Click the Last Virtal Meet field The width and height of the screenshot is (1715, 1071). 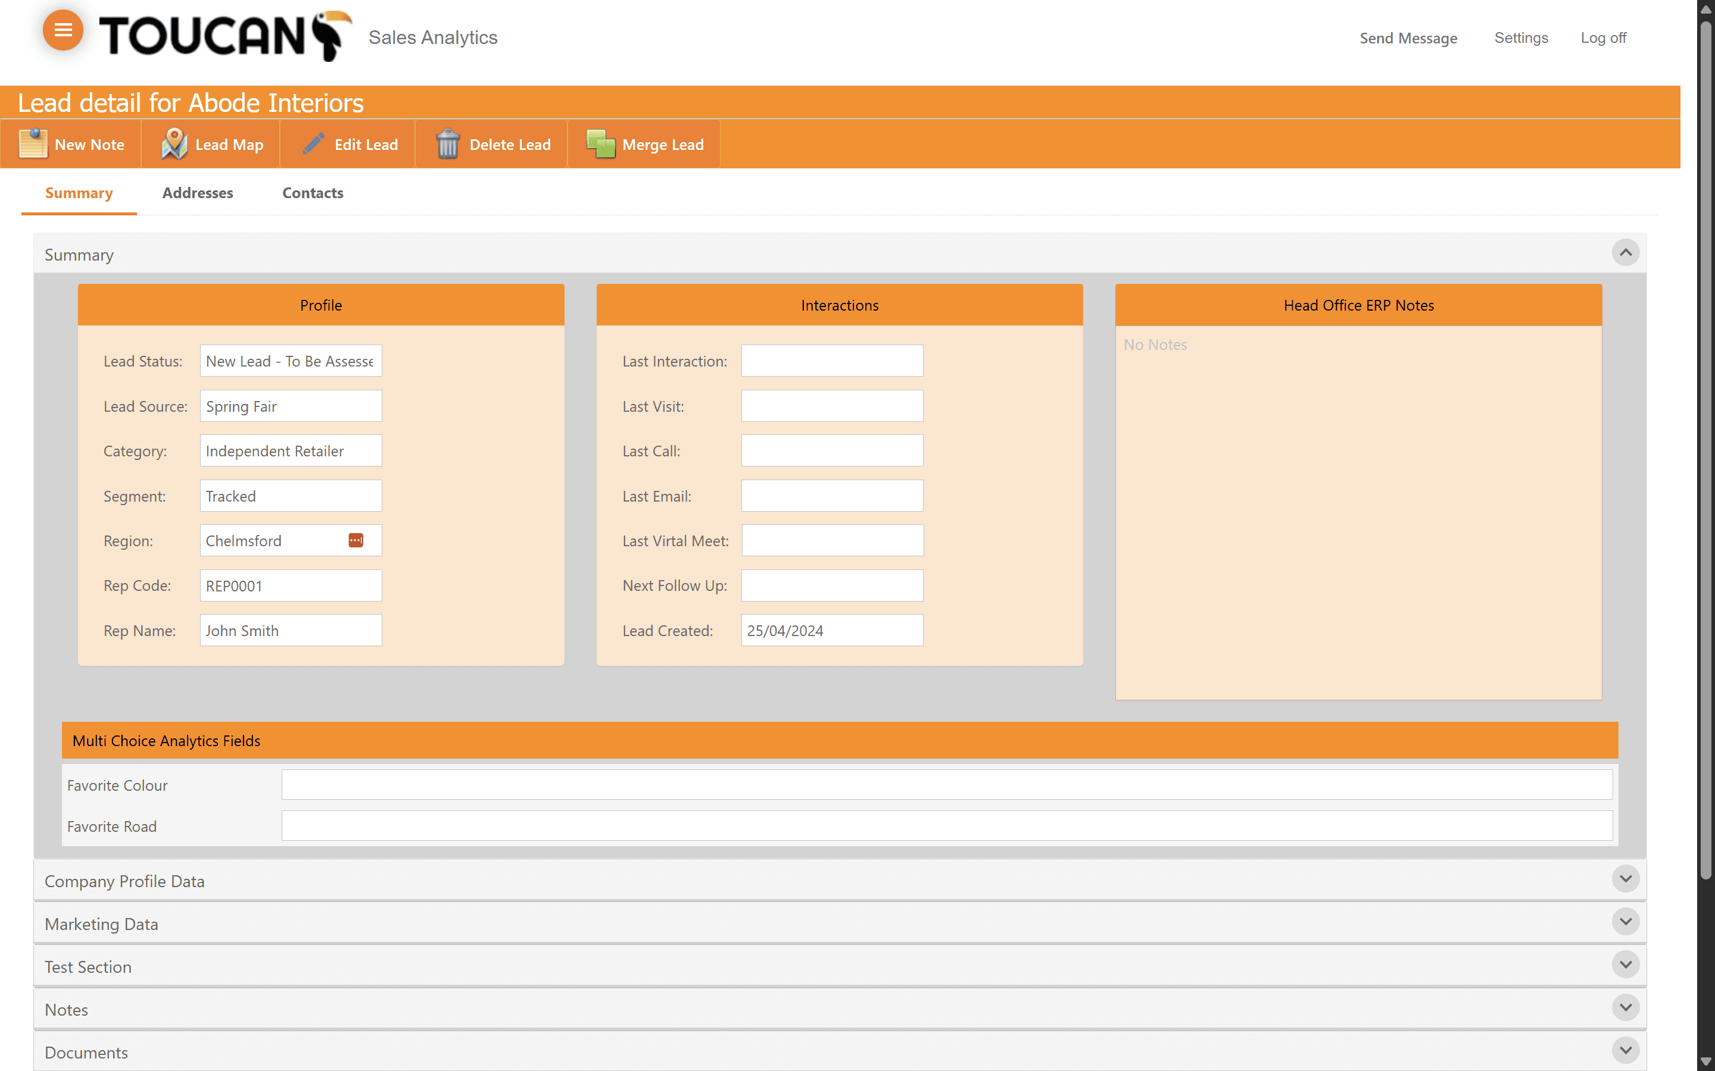pos(832,540)
